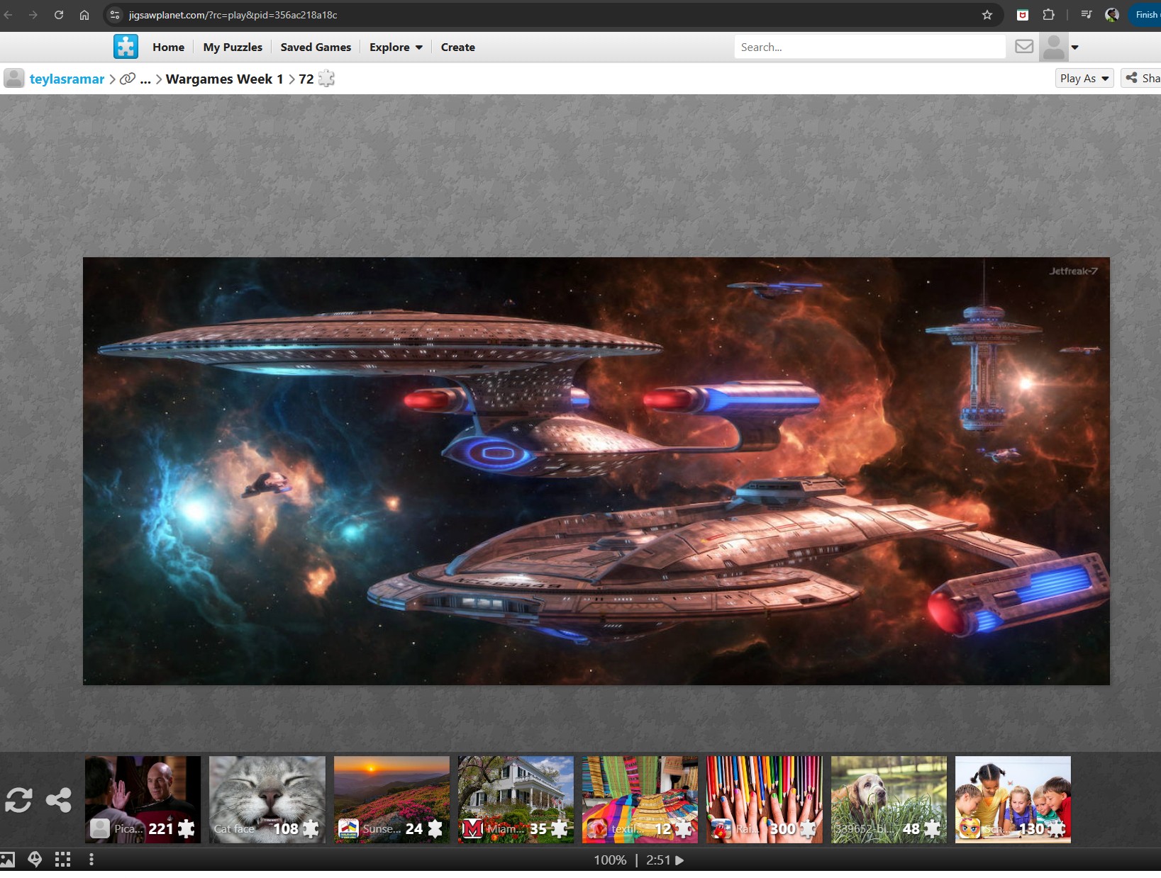This screenshot has width=1161, height=878.
Task: Resume the puzzle timer play button
Action: pos(679,860)
